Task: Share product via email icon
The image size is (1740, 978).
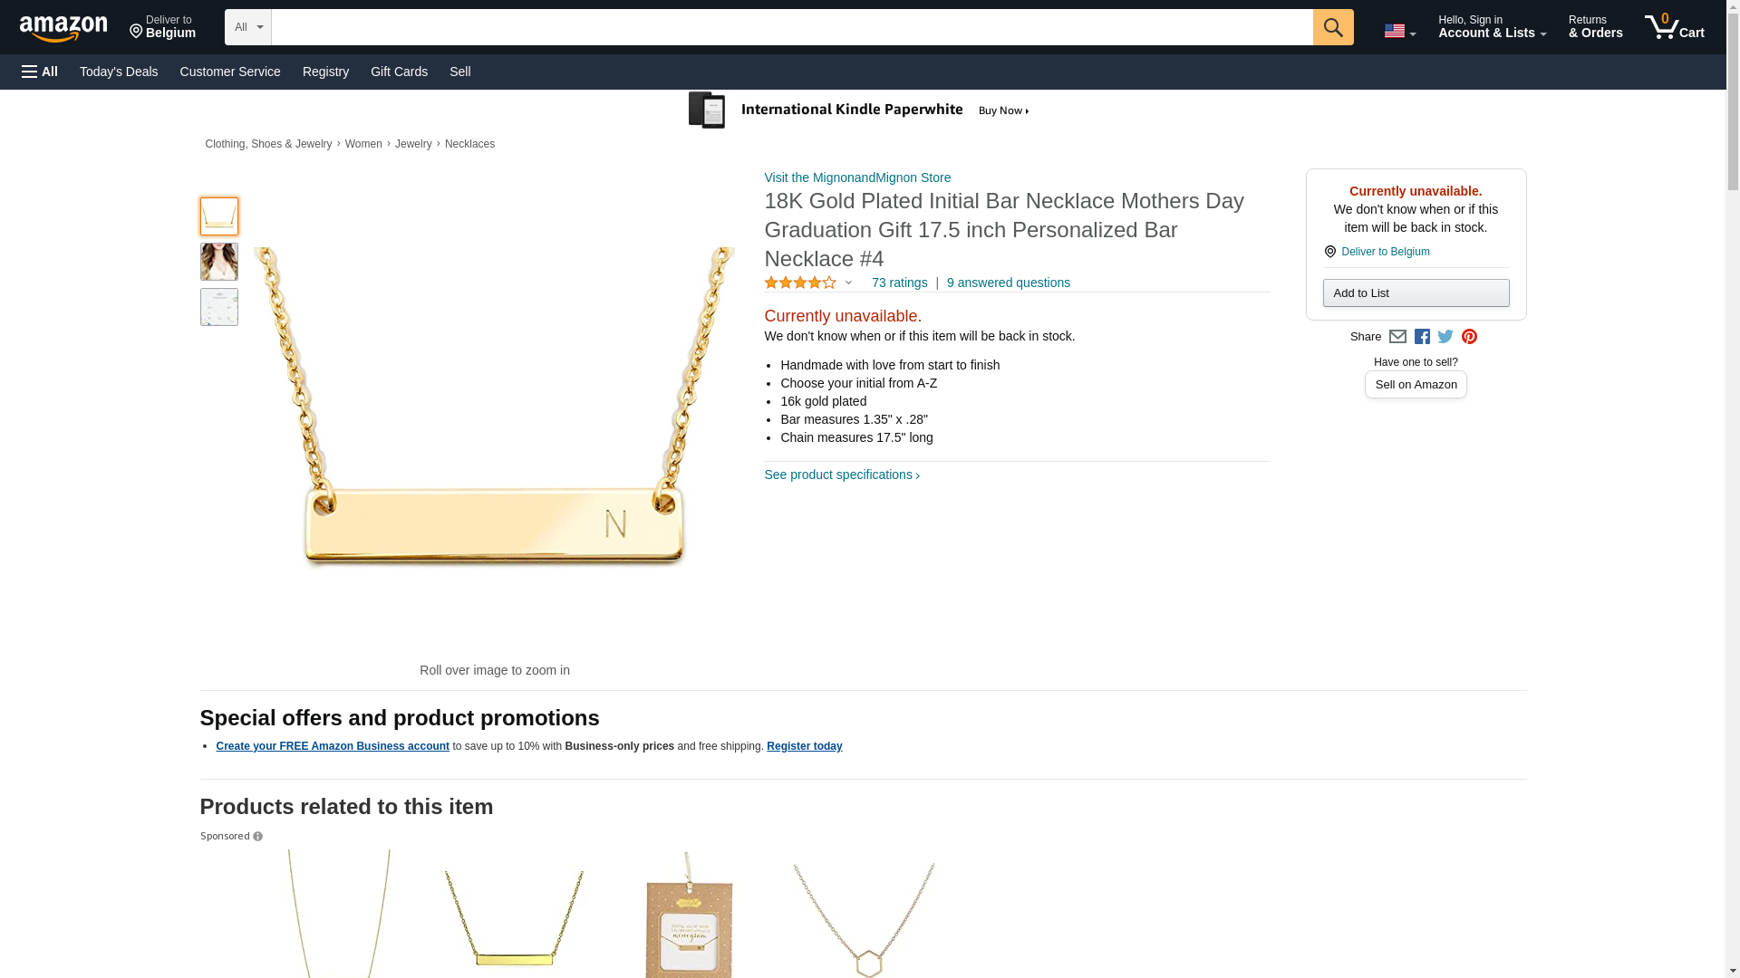Action: [1397, 337]
